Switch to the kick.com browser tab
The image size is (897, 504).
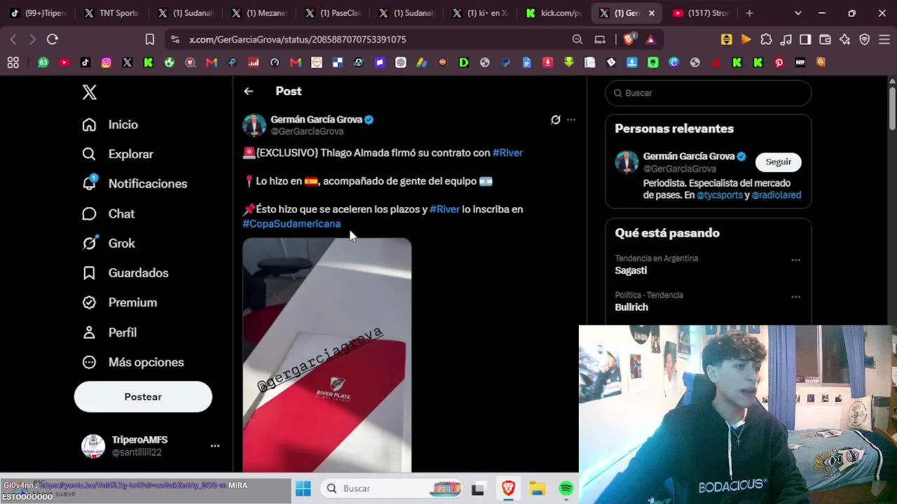tap(554, 13)
